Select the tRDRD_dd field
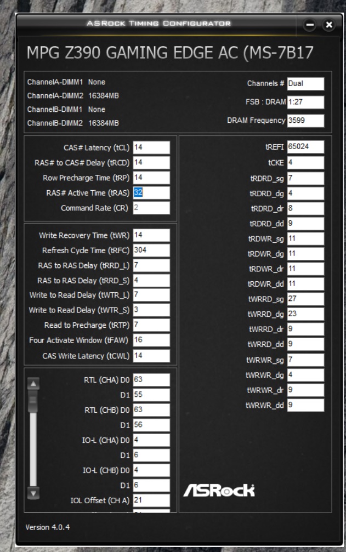Screen dimensions: 346x552 click(x=305, y=224)
